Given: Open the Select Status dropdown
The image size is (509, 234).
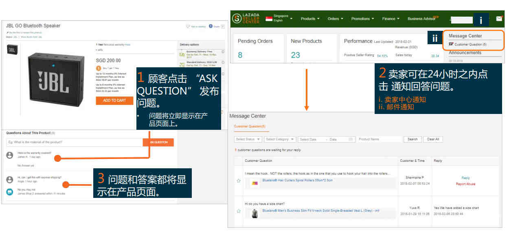Looking at the screenshot, I should point(248,139).
